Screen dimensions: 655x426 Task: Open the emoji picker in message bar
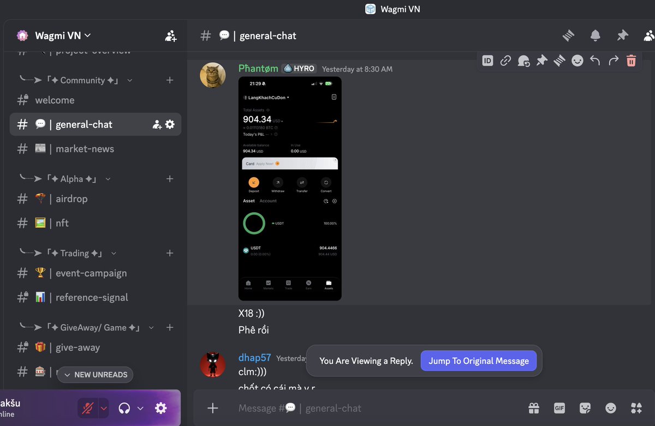611,408
